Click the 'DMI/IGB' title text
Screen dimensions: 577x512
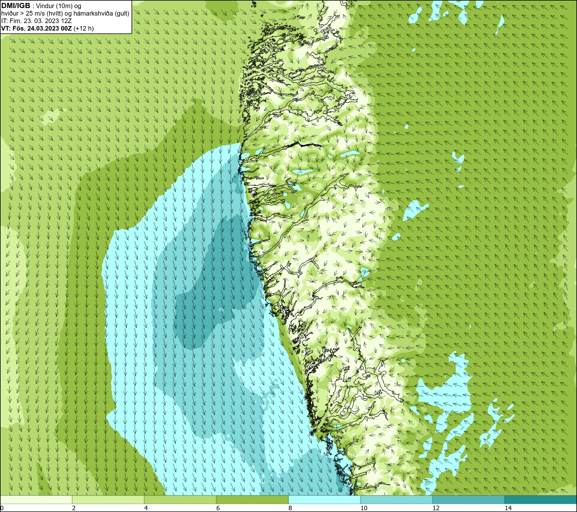coord(16,6)
